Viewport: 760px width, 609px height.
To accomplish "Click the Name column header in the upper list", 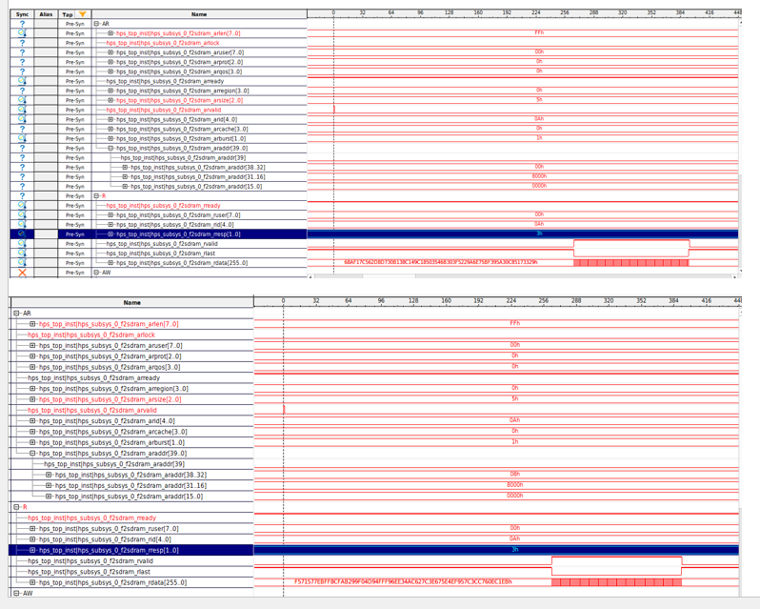I will pyautogui.click(x=199, y=14).
